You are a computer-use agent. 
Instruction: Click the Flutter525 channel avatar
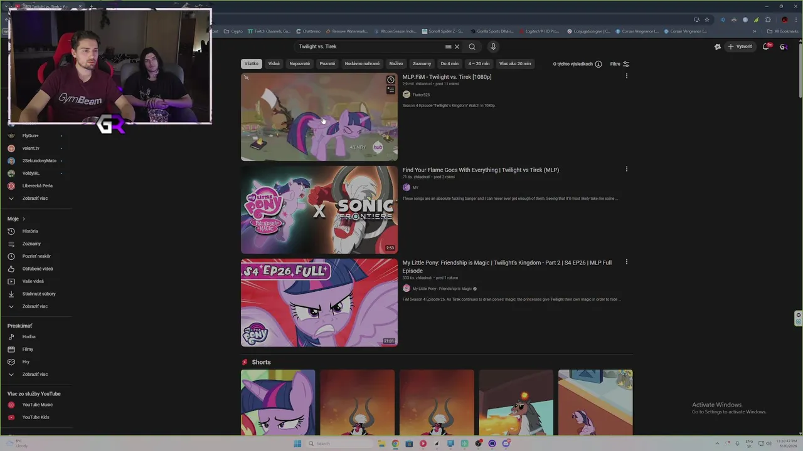406,95
